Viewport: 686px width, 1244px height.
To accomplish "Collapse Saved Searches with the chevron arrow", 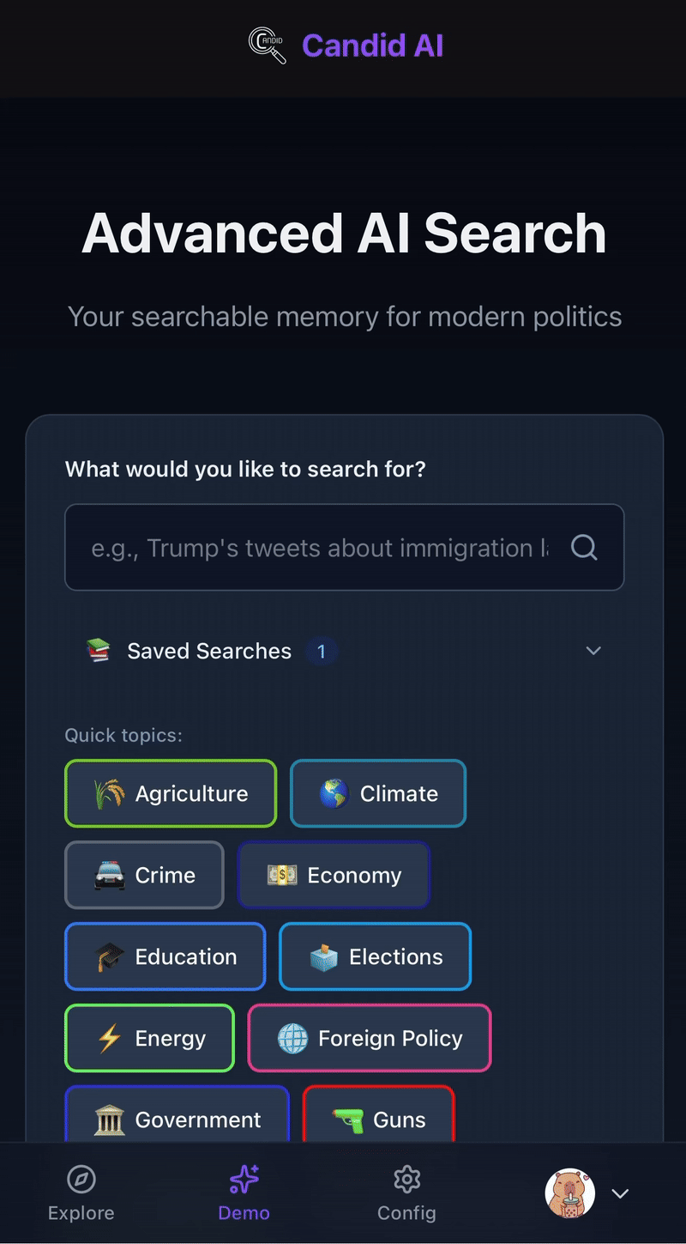I will [x=593, y=651].
